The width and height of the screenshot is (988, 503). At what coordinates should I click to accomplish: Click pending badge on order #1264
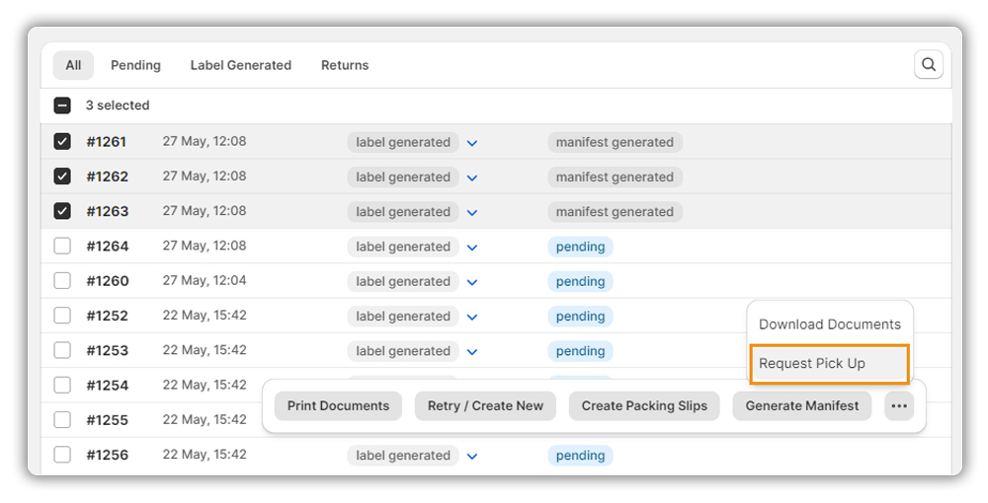tap(580, 247)
